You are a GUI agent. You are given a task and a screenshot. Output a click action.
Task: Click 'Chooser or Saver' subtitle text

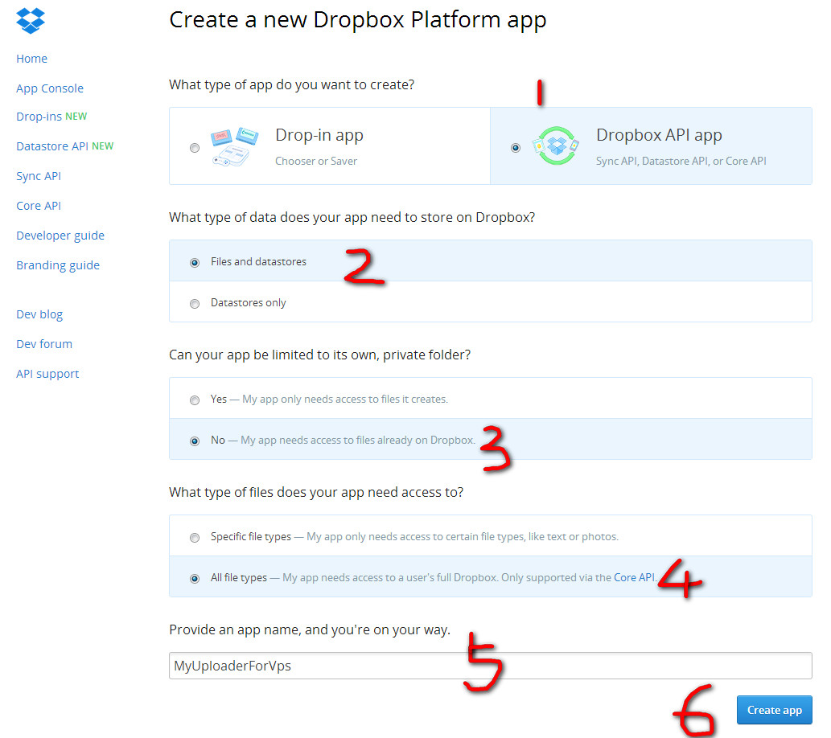[316, 161]
